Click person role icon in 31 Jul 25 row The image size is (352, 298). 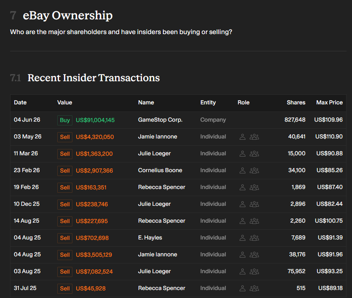[x=243, y=288]
